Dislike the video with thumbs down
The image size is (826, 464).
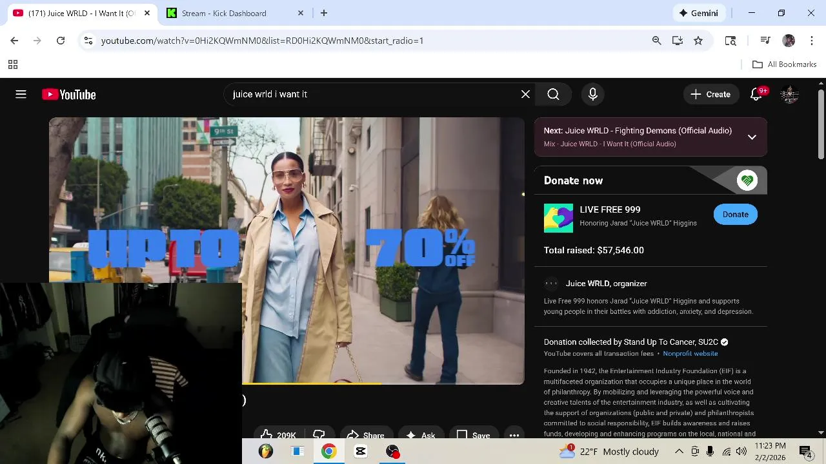[x=319, y=436]
